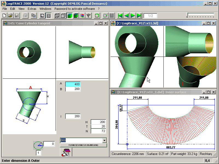Print using the printer toolbar icon
This screenshot has width=219, height=164.
point(25,16)
